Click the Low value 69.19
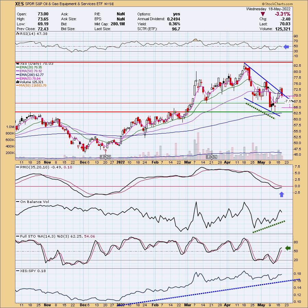The height and width of the screenshot is (308, 308). (43, 24)
